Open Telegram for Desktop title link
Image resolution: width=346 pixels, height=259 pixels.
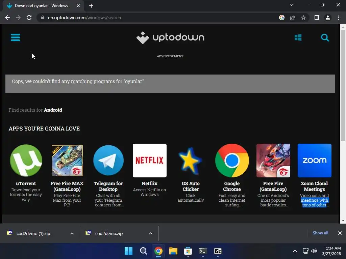click(108, 186)
